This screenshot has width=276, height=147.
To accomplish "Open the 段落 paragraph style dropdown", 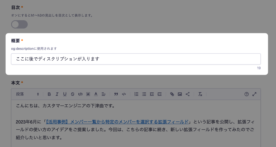I will point(27,94).
